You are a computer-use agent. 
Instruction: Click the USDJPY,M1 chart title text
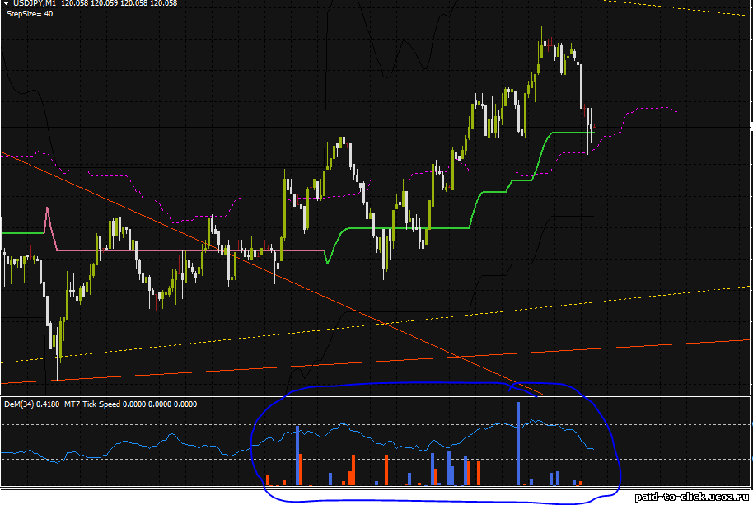point(40,4)
